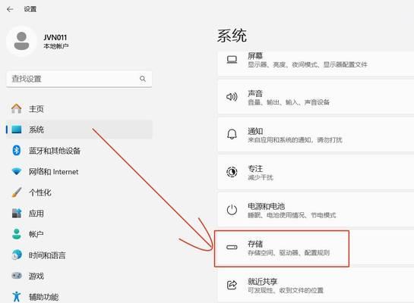414x303 pixels.
Task: Click the paintbrush icon for 个性化
Action: click(17, 192)
